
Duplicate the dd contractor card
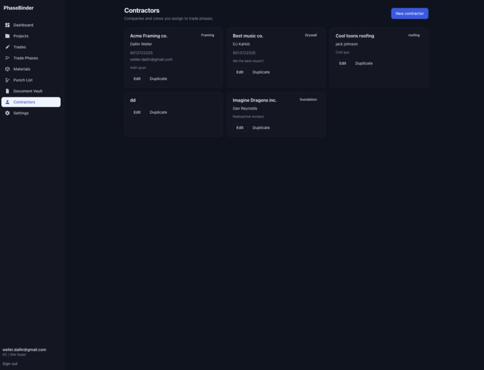158,112
